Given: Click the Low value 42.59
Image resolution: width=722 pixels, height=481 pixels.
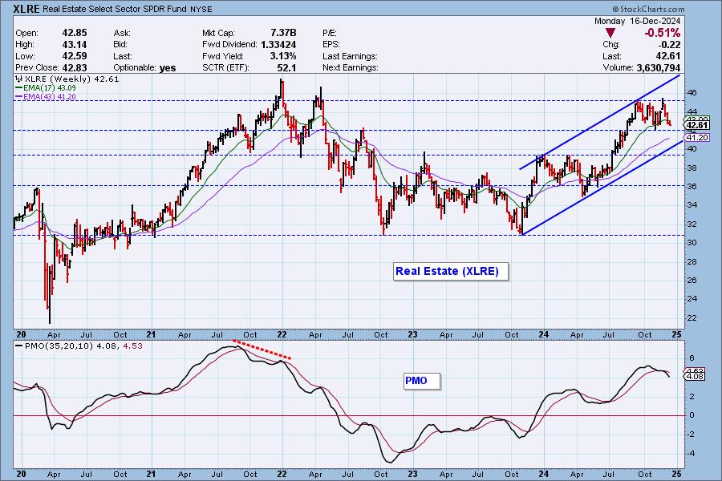Looking at the screenshot, I should coord(74,56).
